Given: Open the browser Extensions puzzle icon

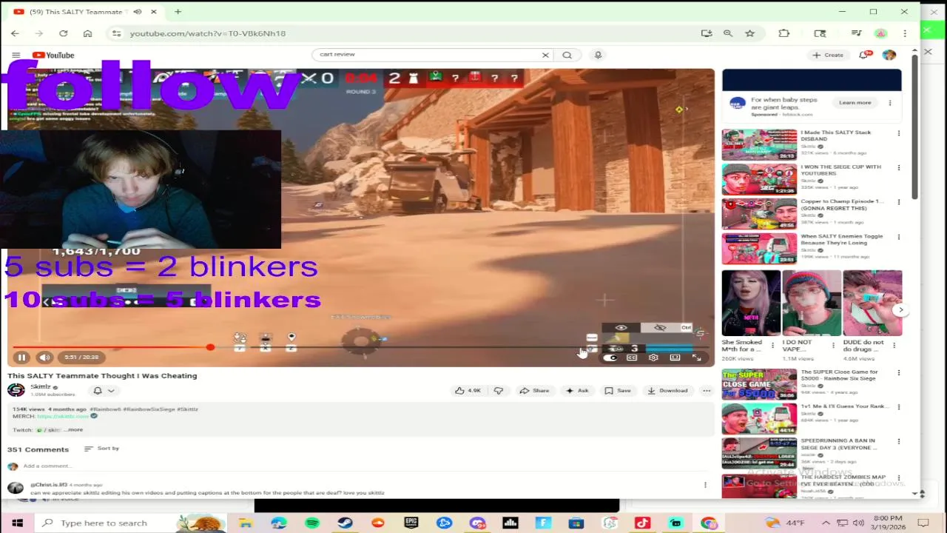Looking at the screenshot, I should point(784,33).
